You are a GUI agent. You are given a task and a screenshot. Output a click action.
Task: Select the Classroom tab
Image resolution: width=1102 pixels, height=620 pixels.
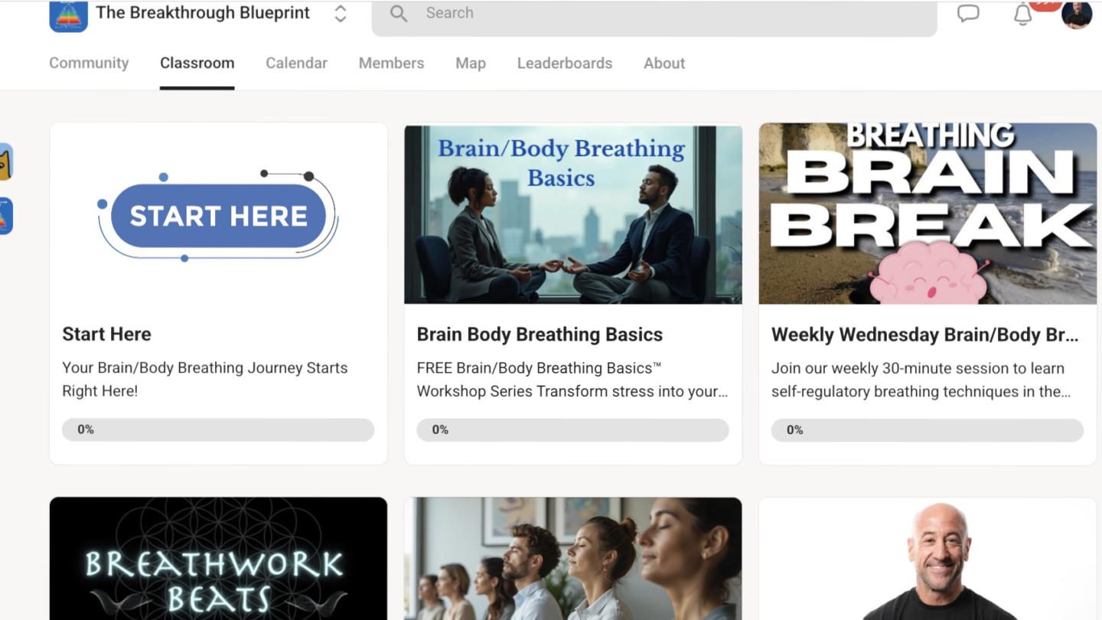[x=197, y=64]
